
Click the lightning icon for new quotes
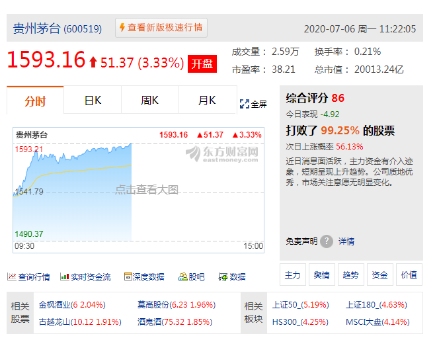click(x=122, y=28)
